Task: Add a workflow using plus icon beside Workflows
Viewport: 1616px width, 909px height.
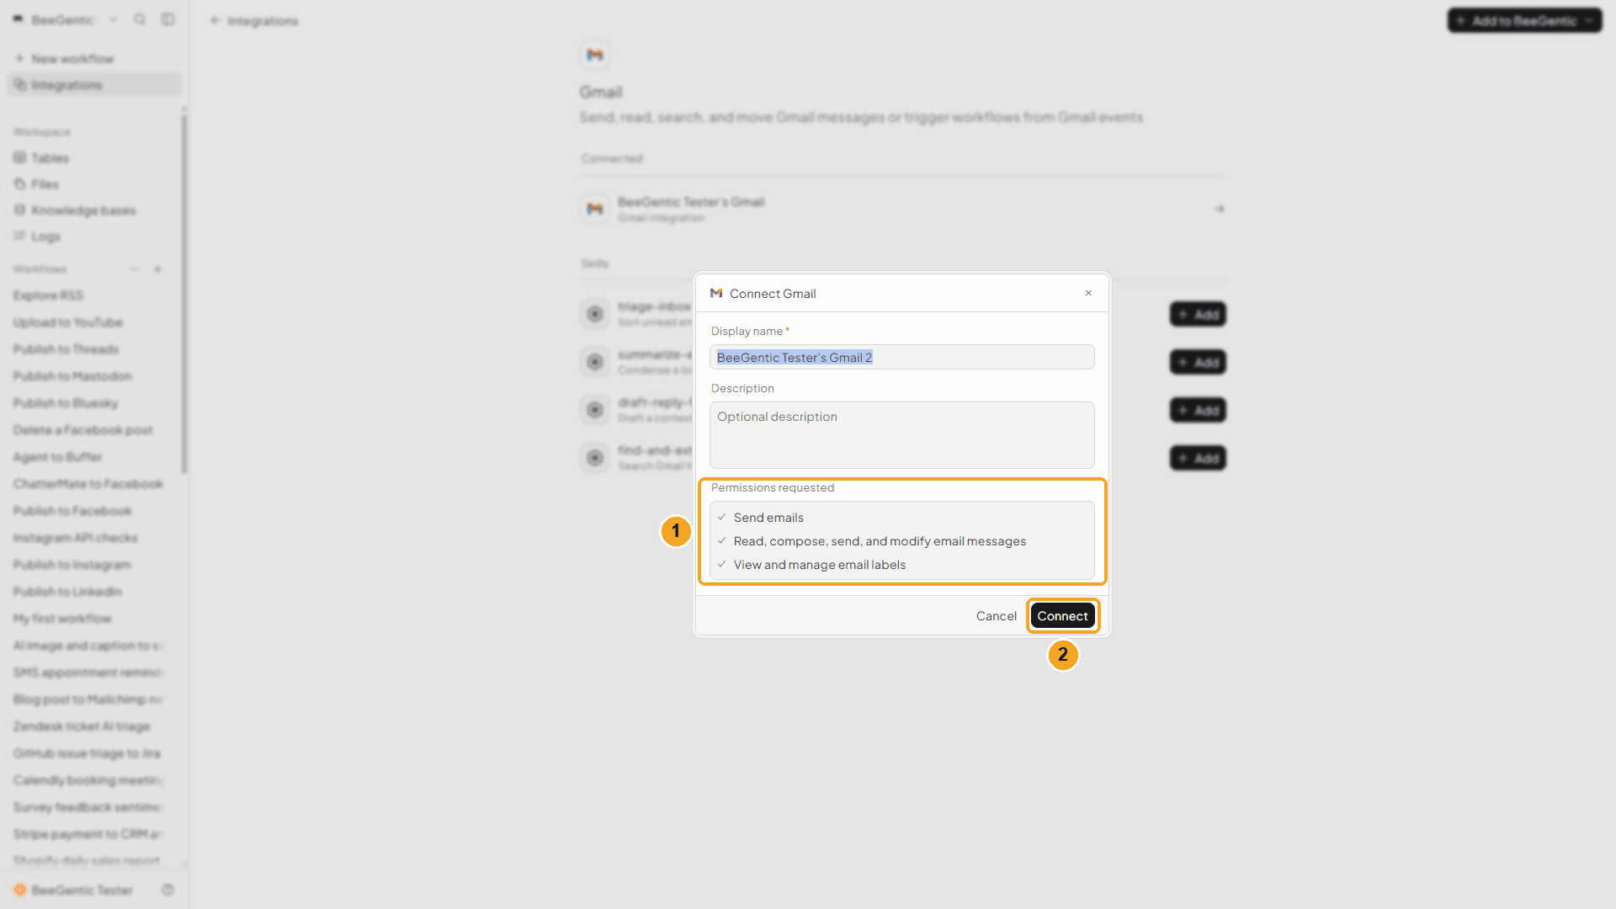Action: click(x=157, y=269)
